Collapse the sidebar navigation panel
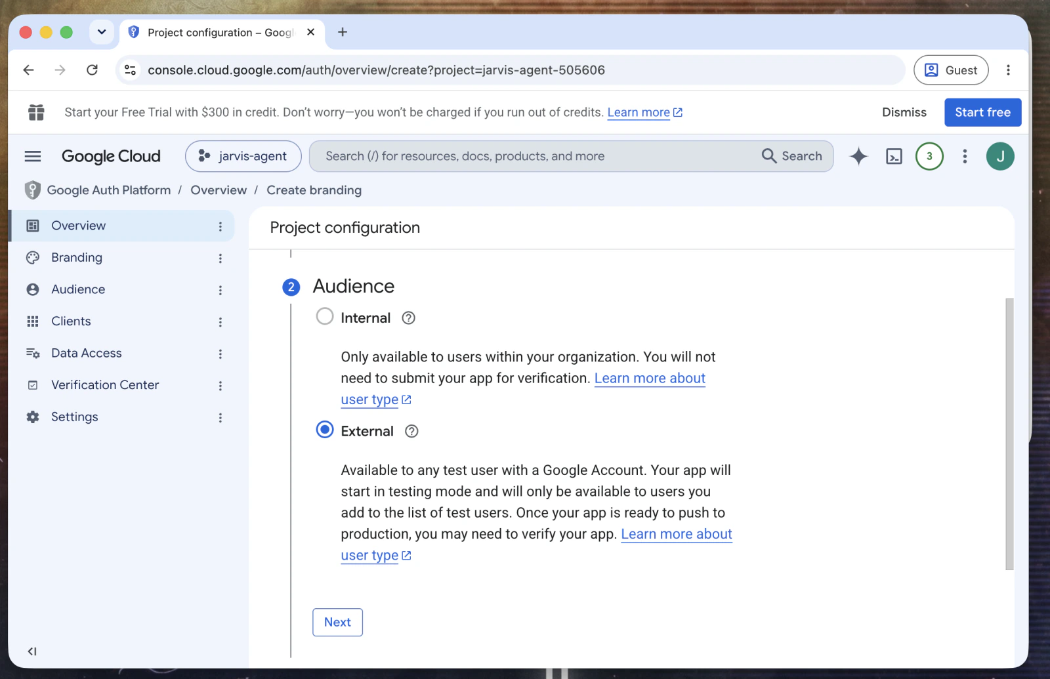The height and width of the screenshot is (679, 1050). coord(32,651)
